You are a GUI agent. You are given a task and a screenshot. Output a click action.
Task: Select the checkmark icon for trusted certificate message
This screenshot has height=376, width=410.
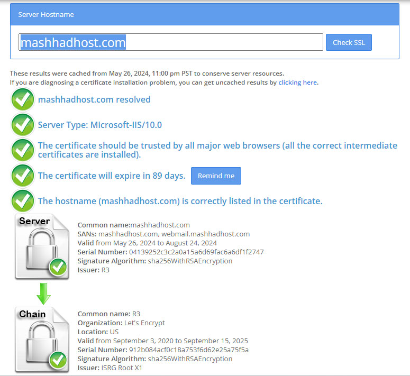point(23,150)
